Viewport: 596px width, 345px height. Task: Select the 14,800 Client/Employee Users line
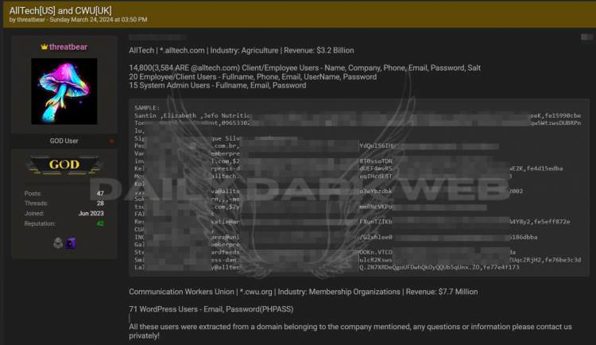305,68
